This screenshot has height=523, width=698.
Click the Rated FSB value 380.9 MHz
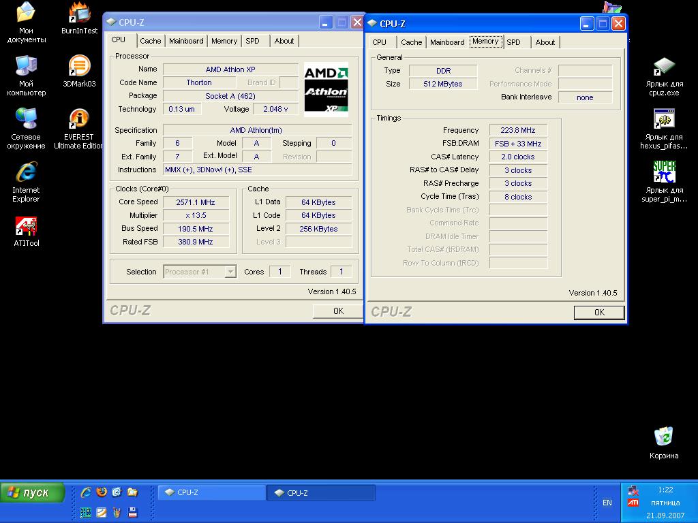pos(196,242)
